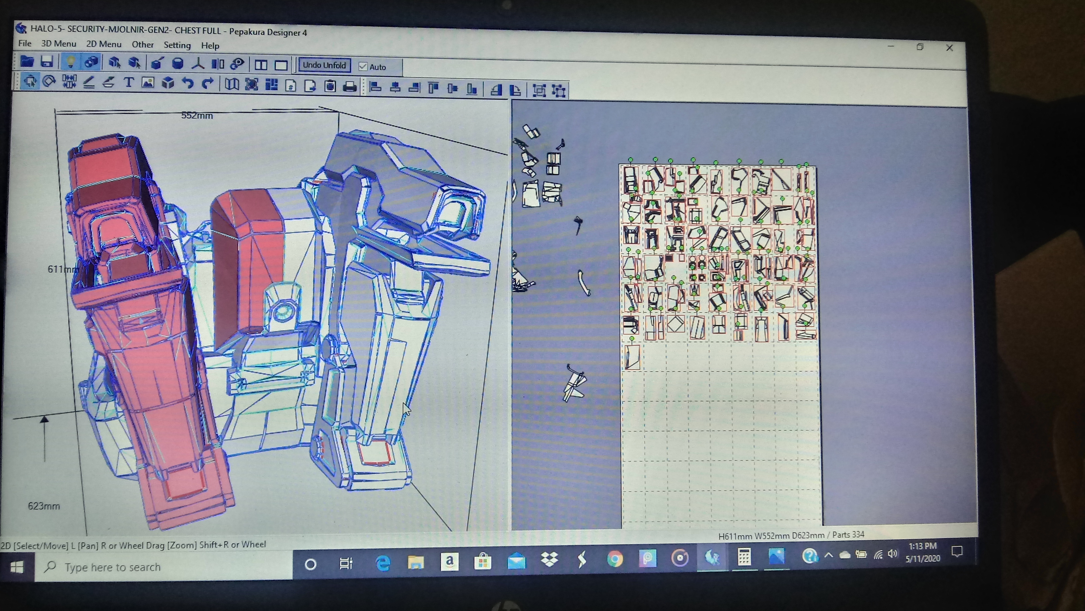
Task: Click the export page arrow icon
Action: (310, 86)
